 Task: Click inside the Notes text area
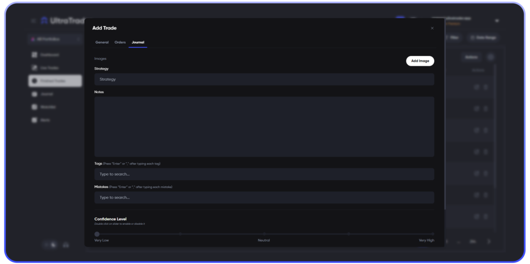264,126
